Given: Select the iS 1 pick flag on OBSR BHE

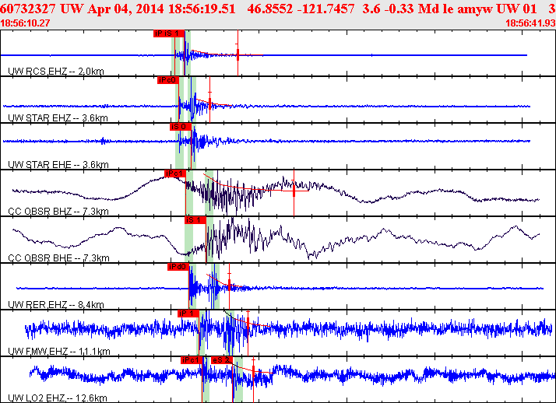Looking at the screenshot, I should tap(195, 220).
